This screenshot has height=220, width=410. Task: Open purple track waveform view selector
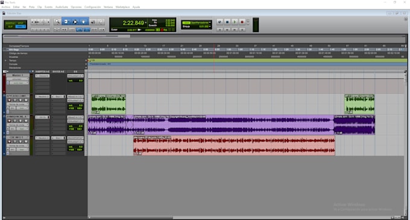(x=17, y=125)
